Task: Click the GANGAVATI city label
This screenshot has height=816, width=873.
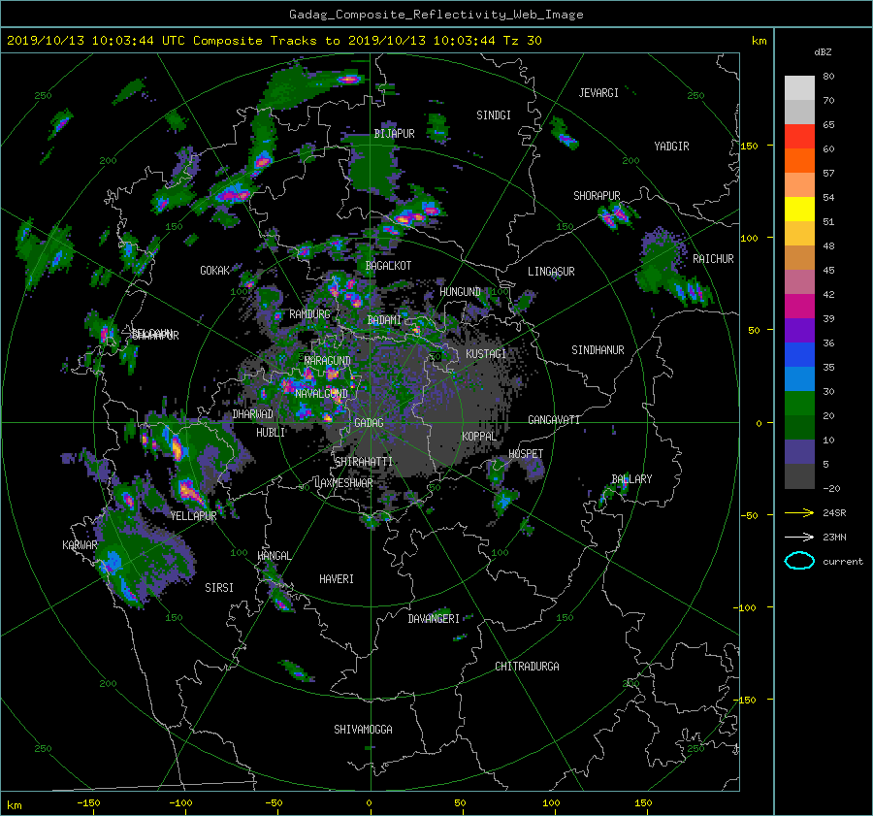Action: pos(554,419)
